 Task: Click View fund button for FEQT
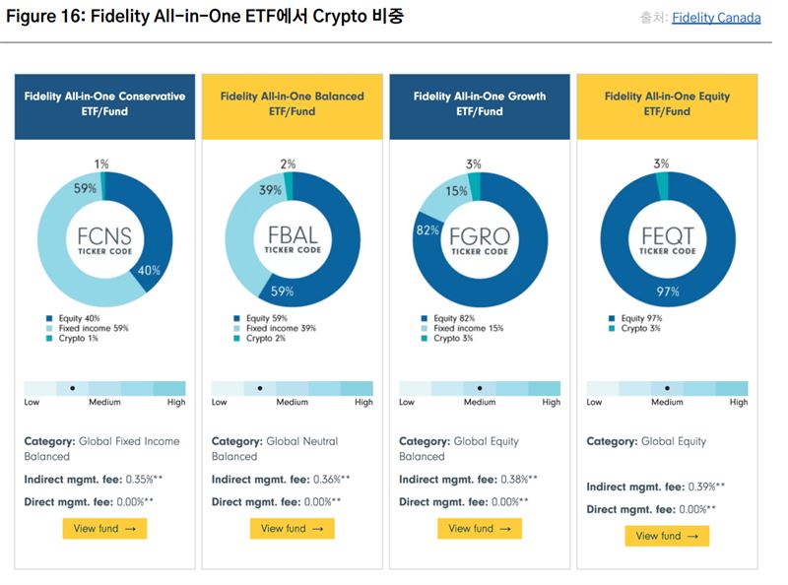[667, 536]
